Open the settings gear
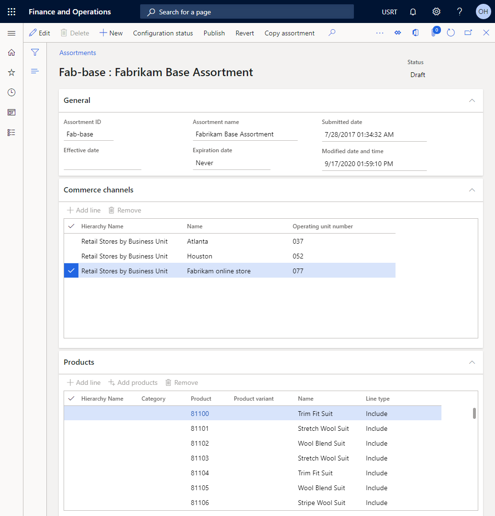This screenshot has width=495, height=516. coord(436,12)
